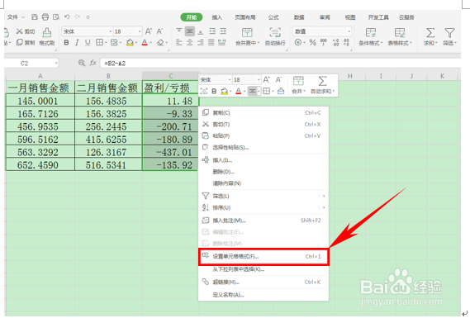Decrease font size using ribbon A- icon
470x318 pixels.
(x=159, y=31)
